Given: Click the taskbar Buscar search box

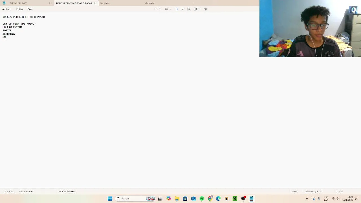Looking at the screenshot, I should click(136, 198).
